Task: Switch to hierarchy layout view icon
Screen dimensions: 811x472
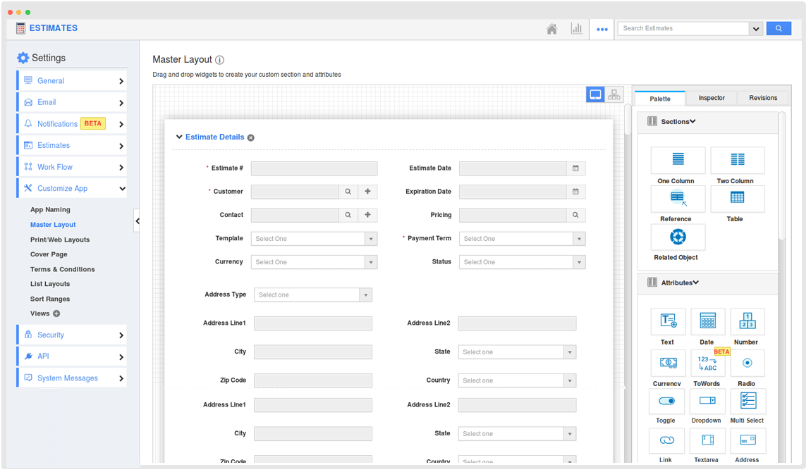Action: tap(614, 94)
